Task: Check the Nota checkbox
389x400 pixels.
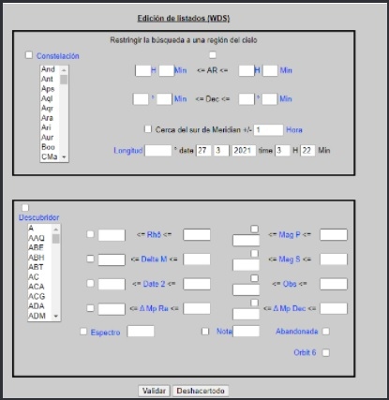Action: [205, 332]
